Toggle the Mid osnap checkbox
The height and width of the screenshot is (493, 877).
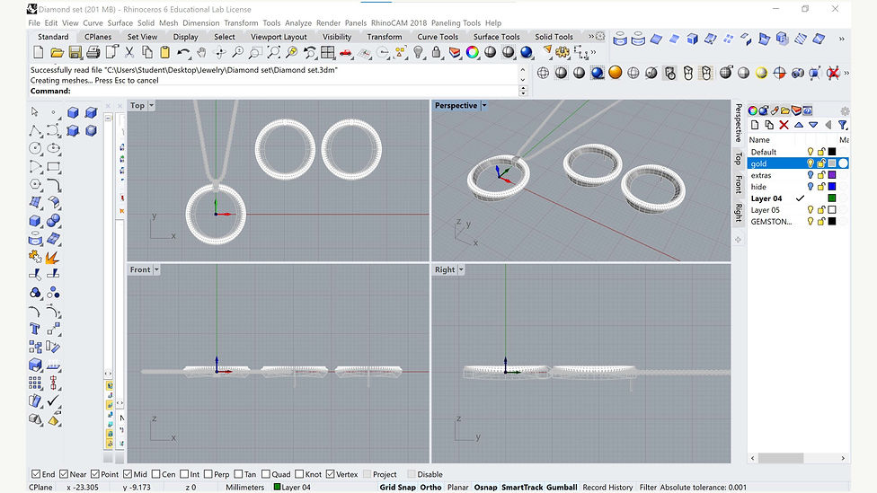[x=128, y=474]
